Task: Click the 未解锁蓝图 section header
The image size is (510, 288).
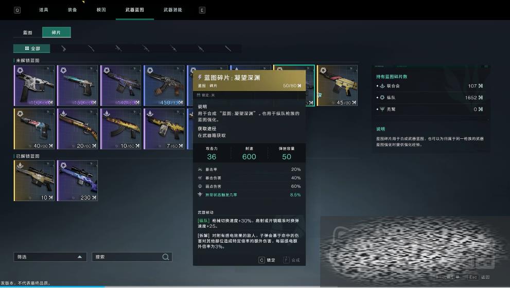Action: (x=28, y=61)
